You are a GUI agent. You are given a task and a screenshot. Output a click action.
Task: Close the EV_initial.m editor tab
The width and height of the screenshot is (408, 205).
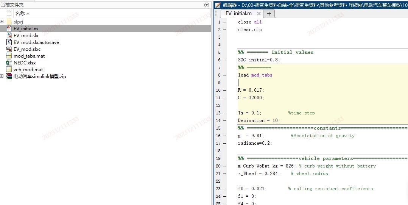coord(259,14)
